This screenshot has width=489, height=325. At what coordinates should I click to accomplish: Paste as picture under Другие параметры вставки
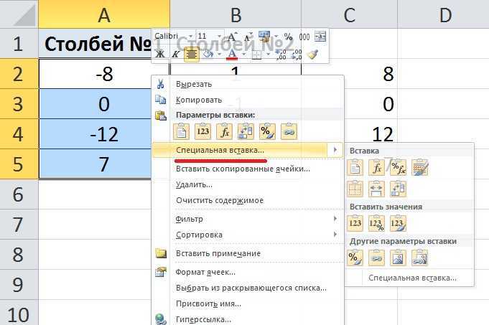pyautogui.click(x=398, y=258)
